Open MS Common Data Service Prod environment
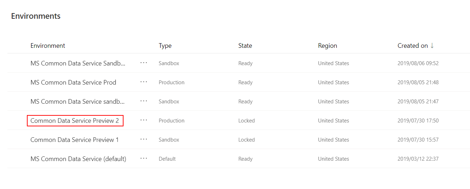Screen dimensions: 470x189 [73, 82]
